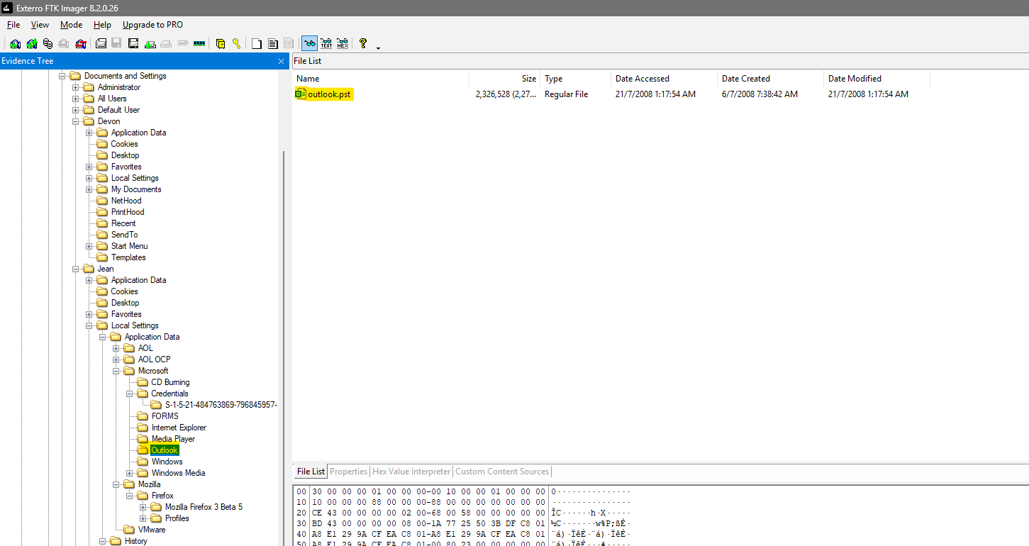Collapse the Microsoft folder node
Image resolution: width=1029 pixels, height=546 pixels.
(x=116, y=371)
